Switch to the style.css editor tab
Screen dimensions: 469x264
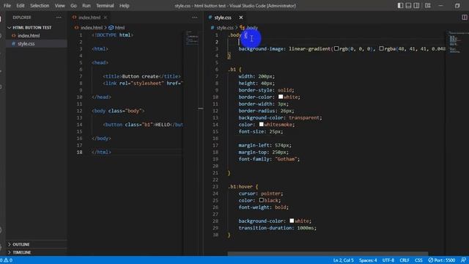click(x=223, y=18)
